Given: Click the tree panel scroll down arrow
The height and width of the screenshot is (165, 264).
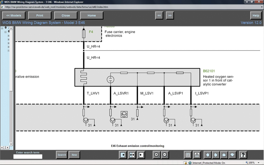Looking at the screenshot, I should [x=11, y=144].
